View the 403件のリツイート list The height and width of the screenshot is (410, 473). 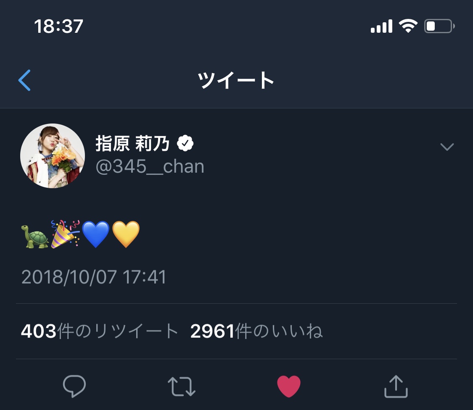click(100, 331)
